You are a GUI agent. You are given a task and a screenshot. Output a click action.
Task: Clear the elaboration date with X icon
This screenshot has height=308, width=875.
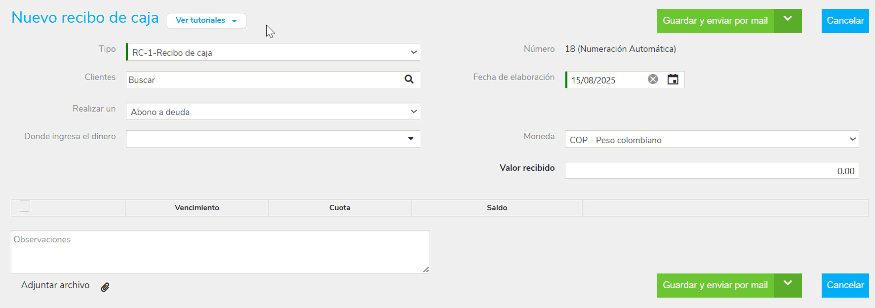click(653, 79)
